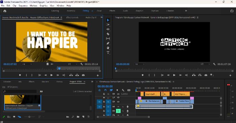236x123 pixels.
Task: Select the Type tool
Action: (x=108, y=52)
